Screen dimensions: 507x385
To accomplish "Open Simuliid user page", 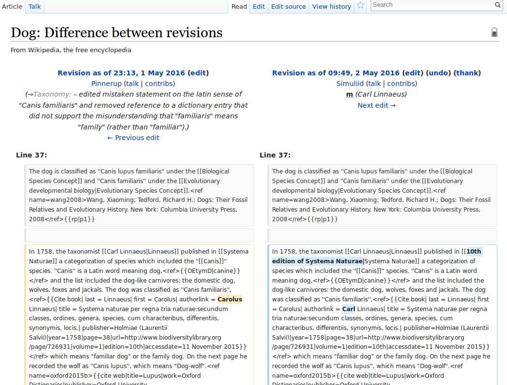I will coord(350,84).
